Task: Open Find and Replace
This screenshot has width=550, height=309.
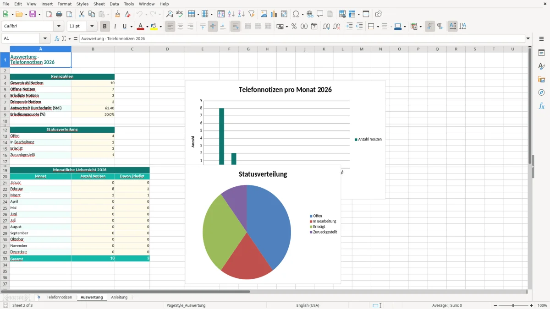Action: pyautogui.click(x=170, y=14)
